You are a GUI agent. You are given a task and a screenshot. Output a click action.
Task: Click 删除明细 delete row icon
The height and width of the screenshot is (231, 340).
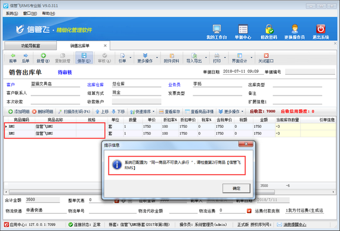(34, 112)
